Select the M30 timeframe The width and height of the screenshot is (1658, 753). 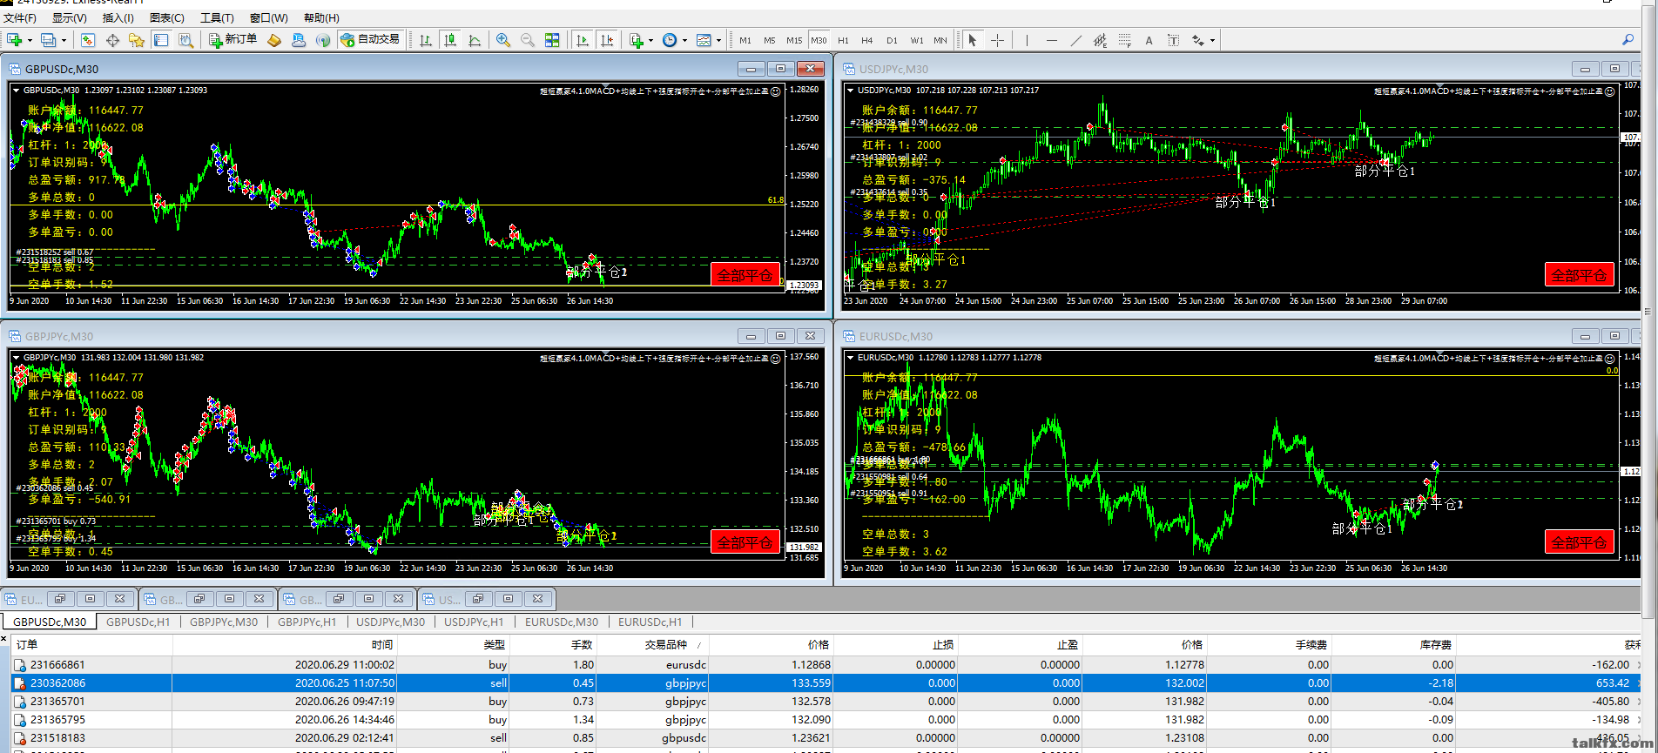819,40
